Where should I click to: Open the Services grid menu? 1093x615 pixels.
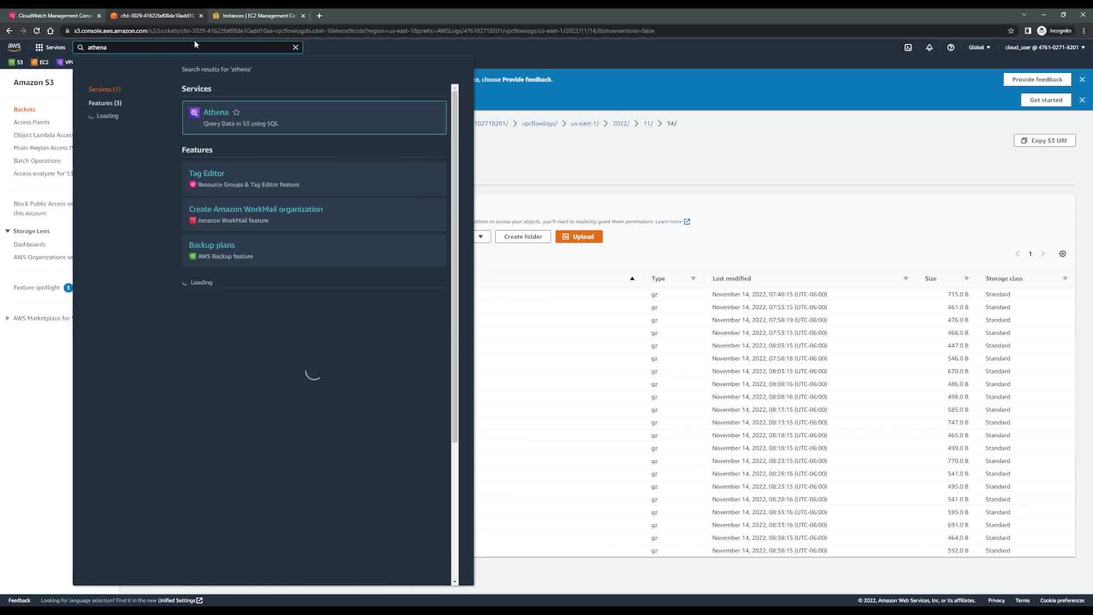click(50, 47)
